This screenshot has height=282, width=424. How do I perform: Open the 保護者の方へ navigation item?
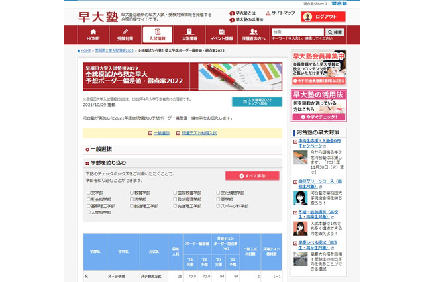pos(253,34)
